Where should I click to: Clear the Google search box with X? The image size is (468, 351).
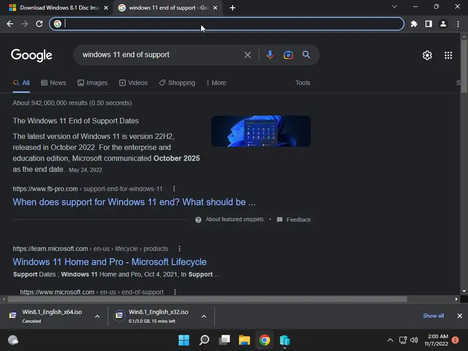tap(247, 55)
